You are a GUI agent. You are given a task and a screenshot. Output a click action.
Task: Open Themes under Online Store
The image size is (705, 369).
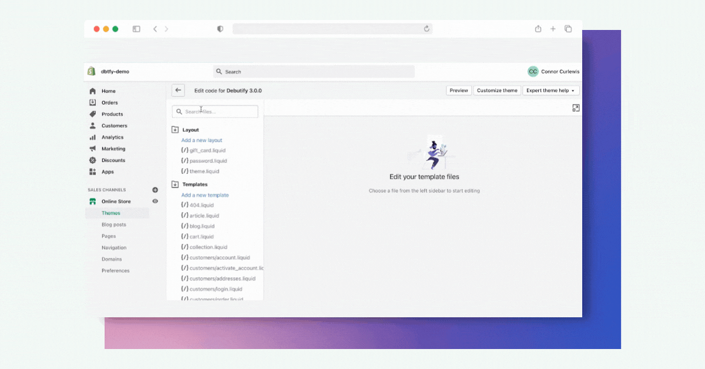click(111, 213)
